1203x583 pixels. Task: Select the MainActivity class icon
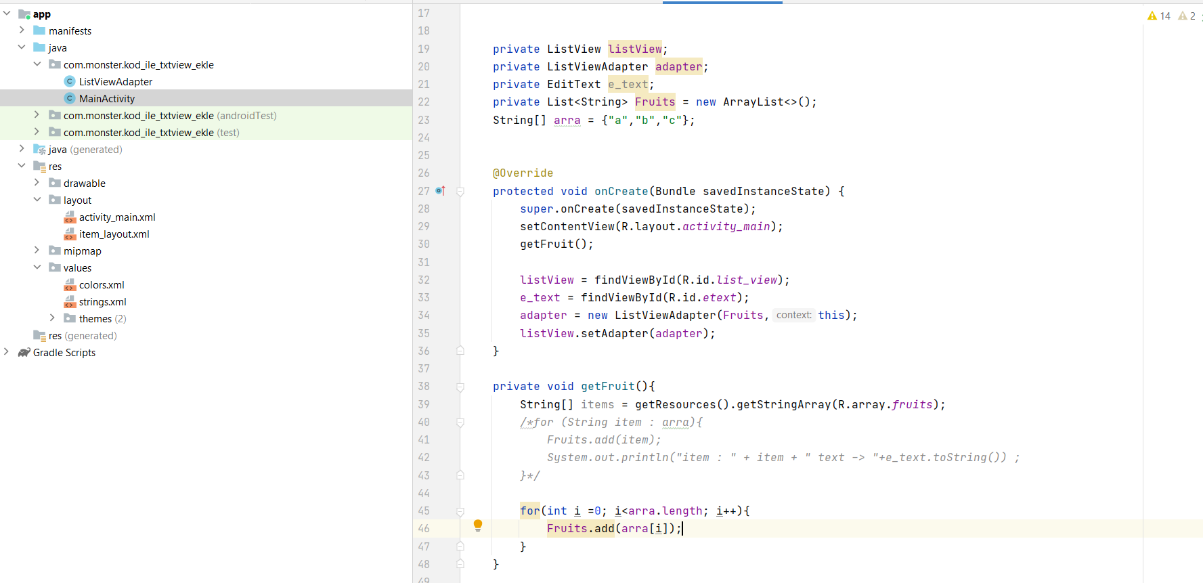click(x=70, y=98)
